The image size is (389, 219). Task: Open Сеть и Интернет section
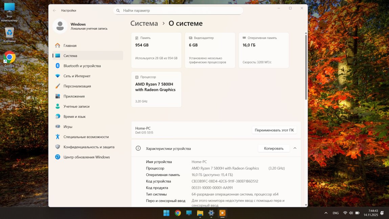pyautogui.click(x=77, y=76)
